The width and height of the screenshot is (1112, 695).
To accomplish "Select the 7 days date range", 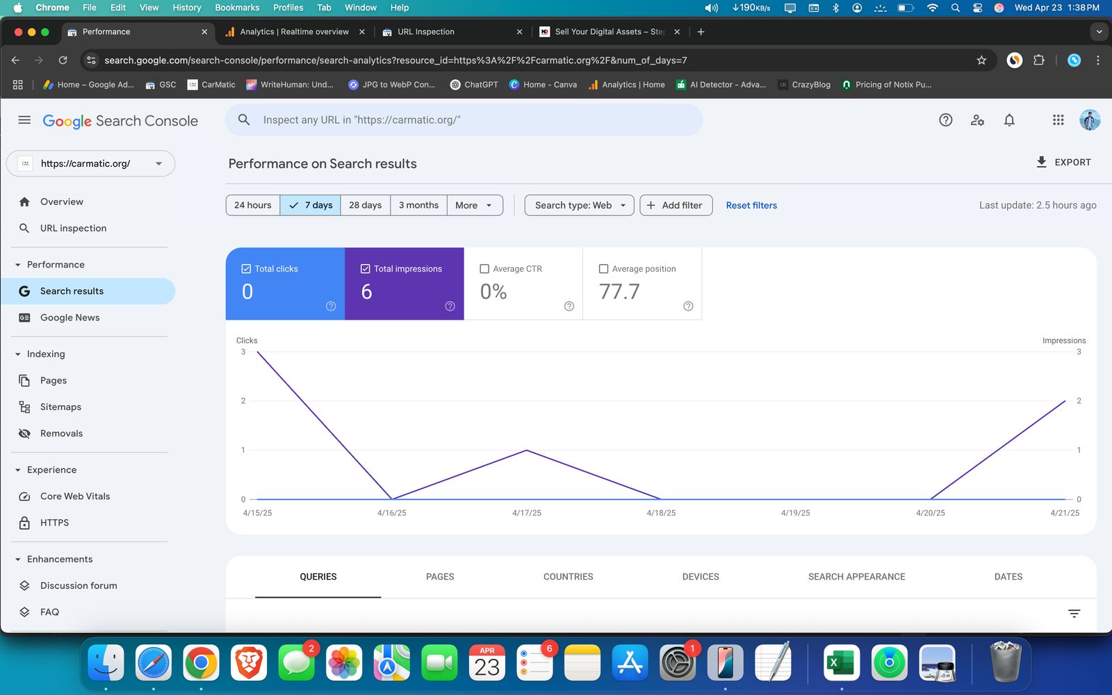I will tap(311, 205).
